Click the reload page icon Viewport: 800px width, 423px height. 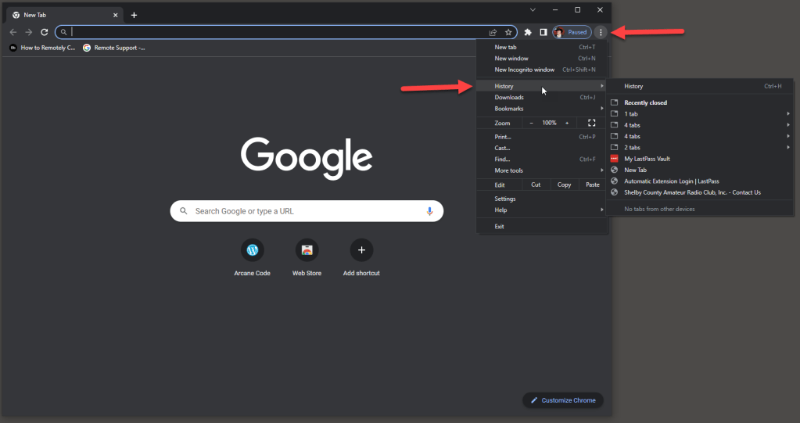45,32
